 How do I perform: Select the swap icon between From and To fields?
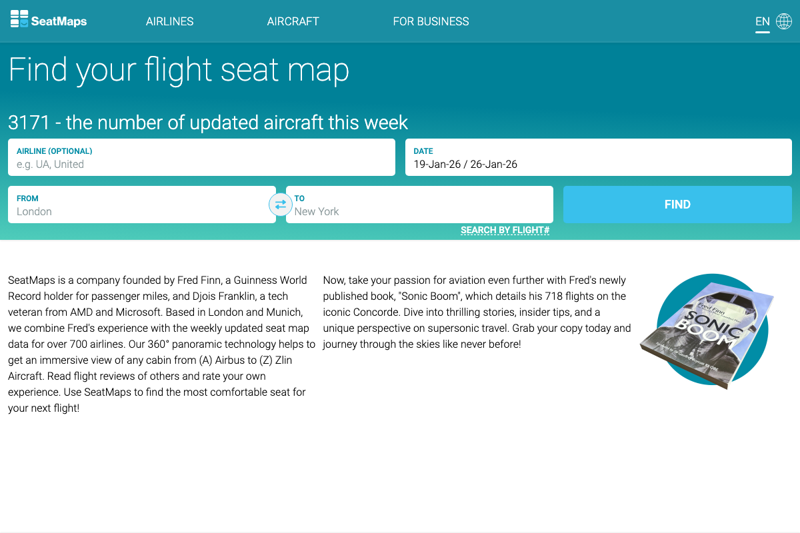point(281,205)
